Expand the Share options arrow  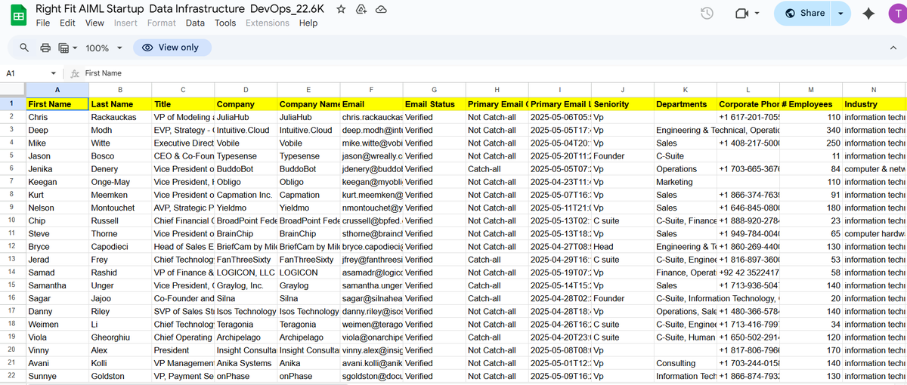click(841, 14)
